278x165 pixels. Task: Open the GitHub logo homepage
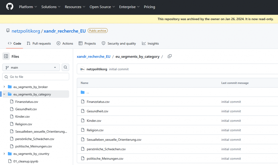coord(10,7)
